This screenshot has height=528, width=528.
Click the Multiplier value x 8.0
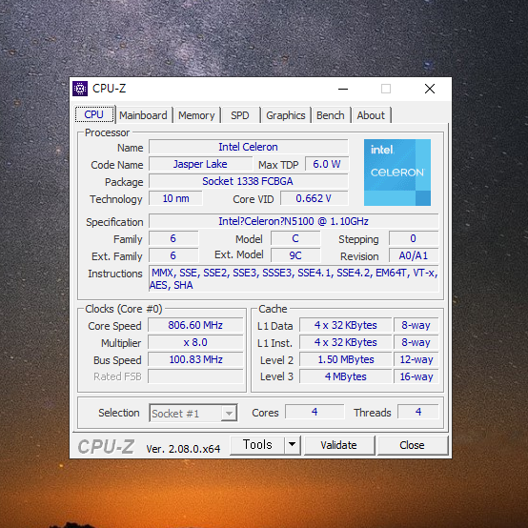tap(195, 342)
